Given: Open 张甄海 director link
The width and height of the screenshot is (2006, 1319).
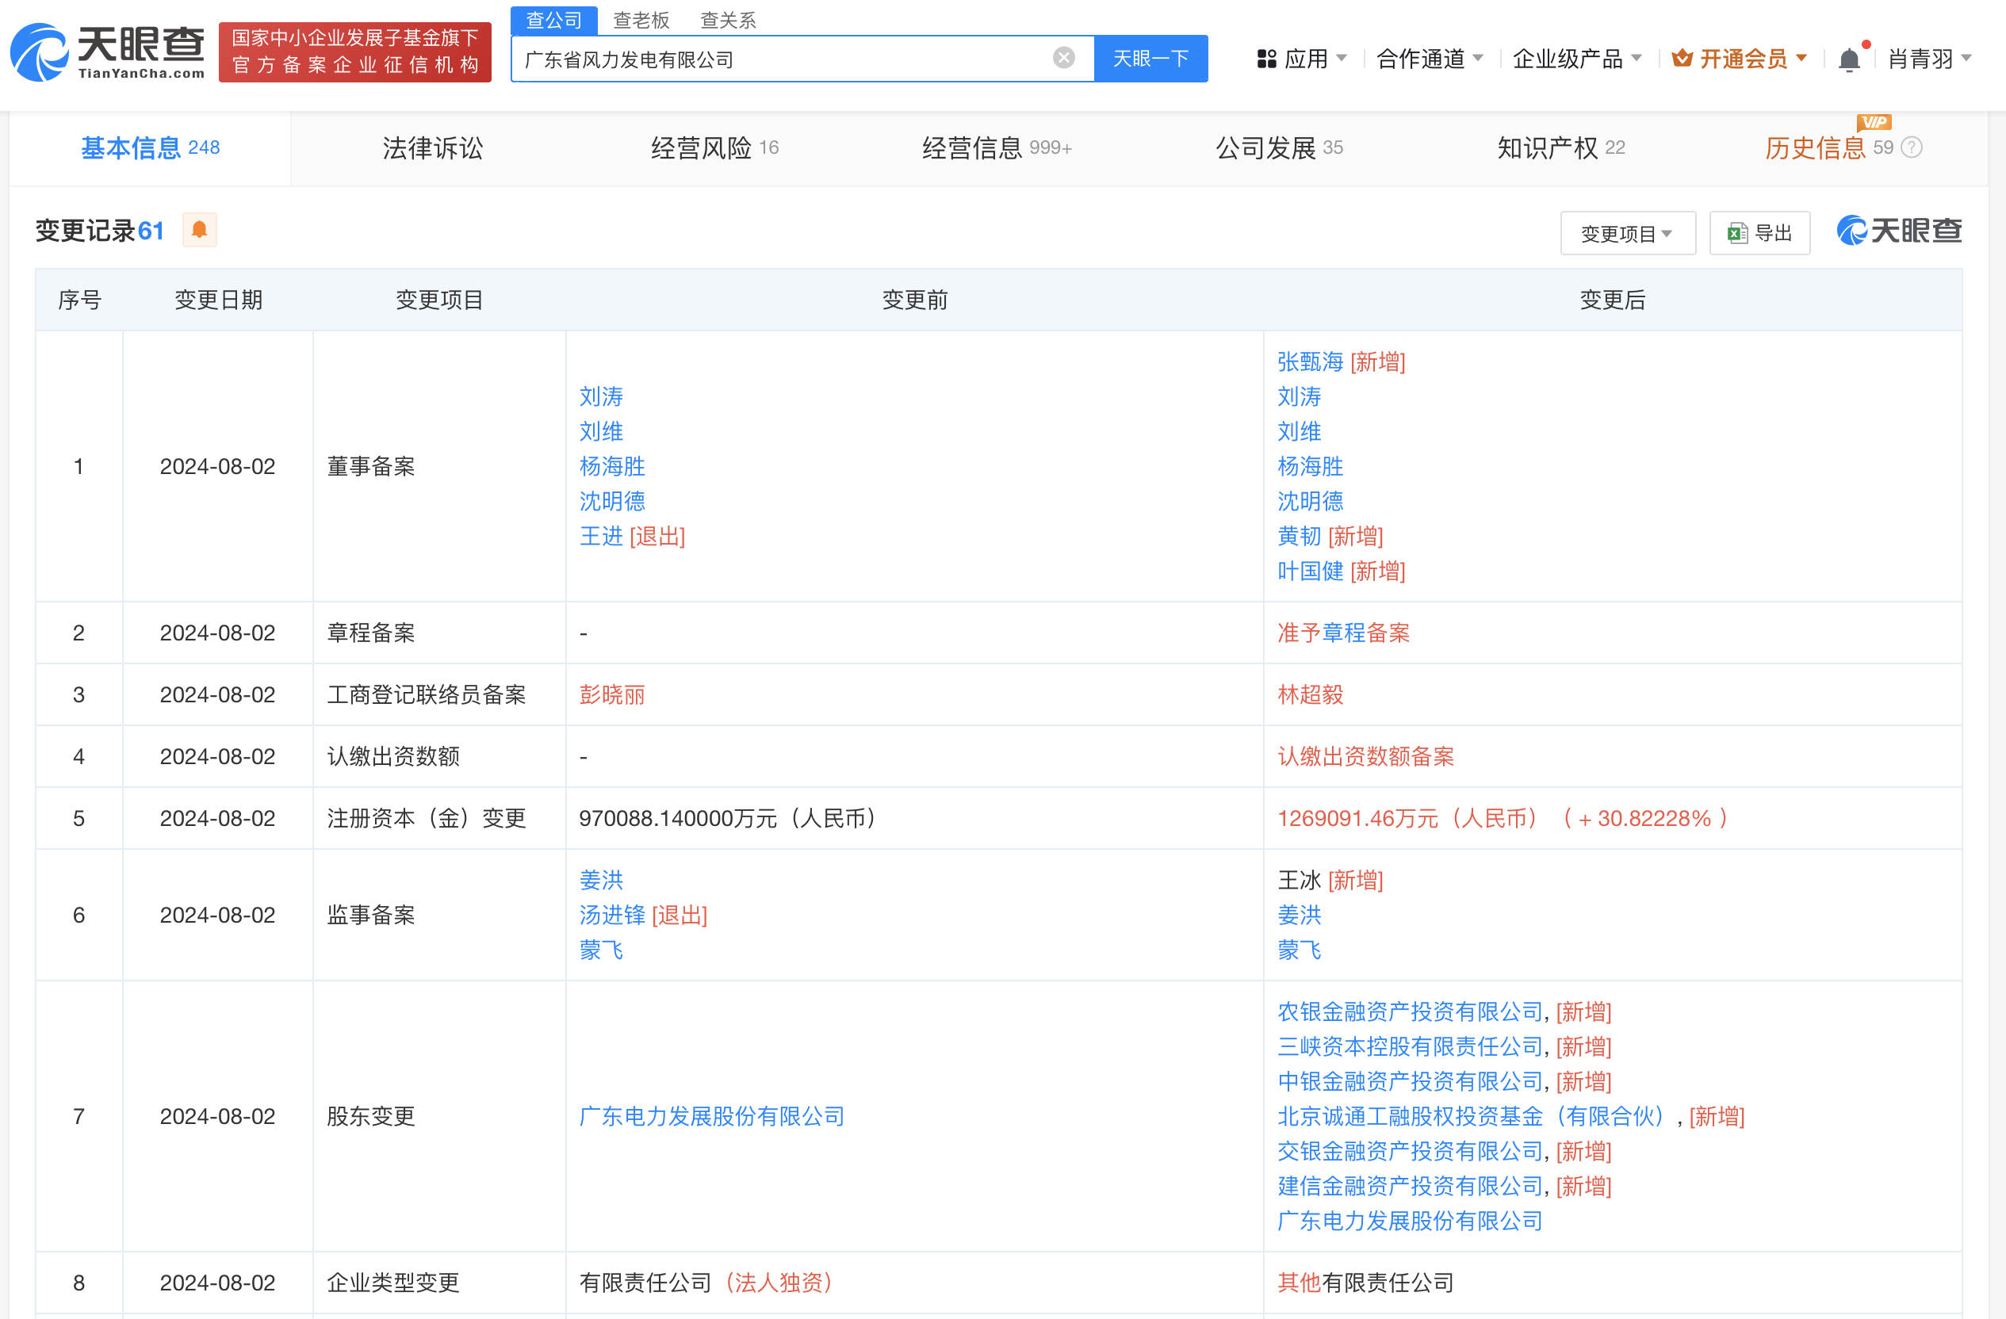Looking at the screenshot, I should pos(1310,361).
